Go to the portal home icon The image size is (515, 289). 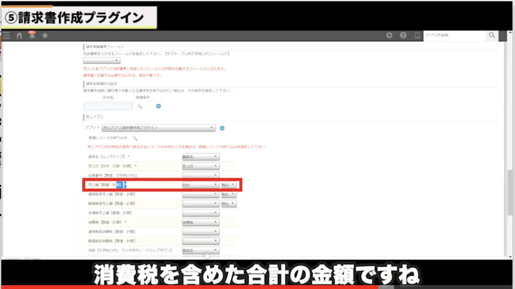[19, 36]
